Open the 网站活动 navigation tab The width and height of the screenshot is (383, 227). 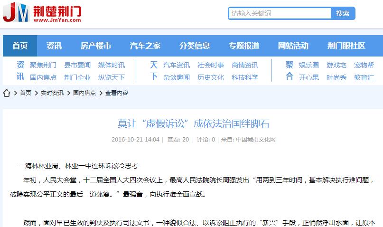[x=293, y=46]
